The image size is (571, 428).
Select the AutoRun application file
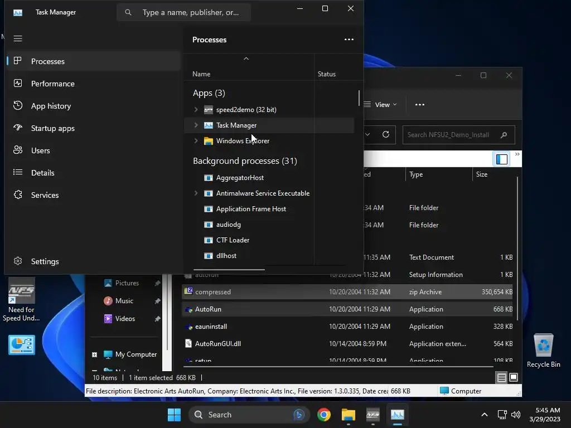347,309
